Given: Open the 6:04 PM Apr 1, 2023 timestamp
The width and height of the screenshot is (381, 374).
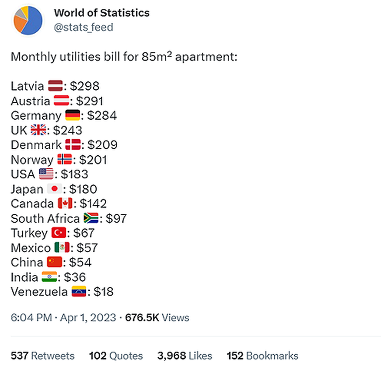Looking at the screenshot, I should 63,317.
